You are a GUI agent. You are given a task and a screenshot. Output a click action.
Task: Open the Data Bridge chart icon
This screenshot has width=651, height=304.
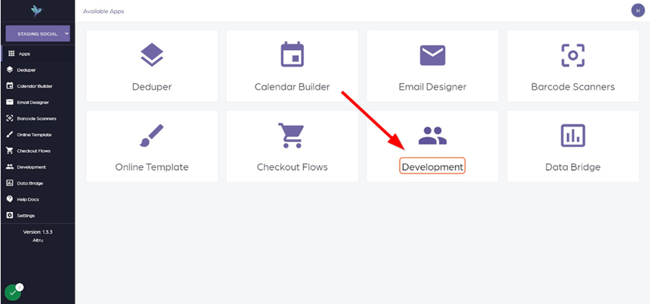click(573, 135)
